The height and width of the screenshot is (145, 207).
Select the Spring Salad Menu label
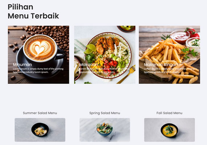point(105,113)
